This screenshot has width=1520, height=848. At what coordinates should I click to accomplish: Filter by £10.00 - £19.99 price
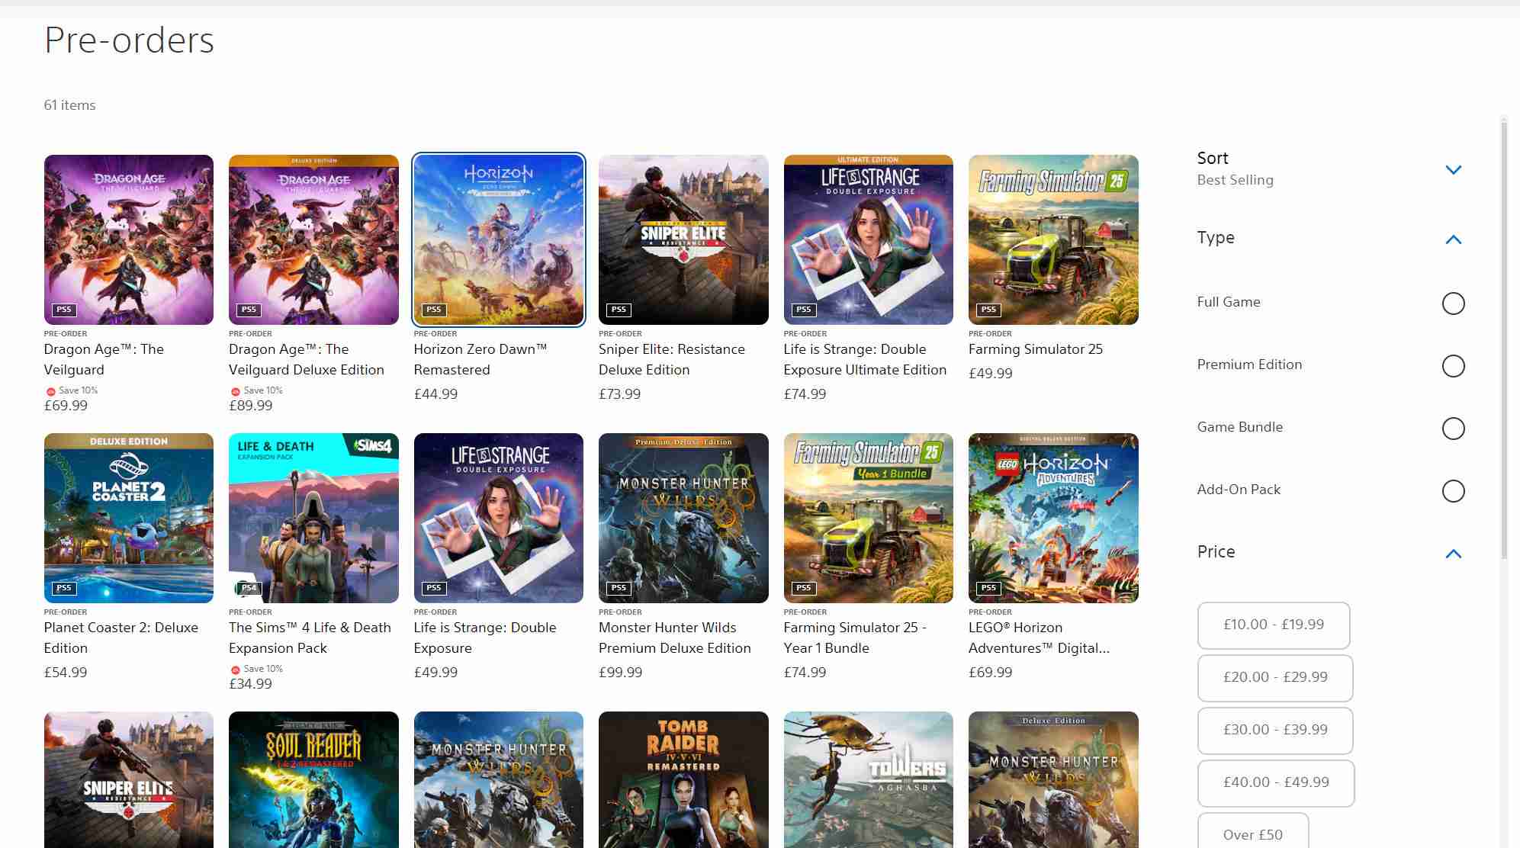1273,625
